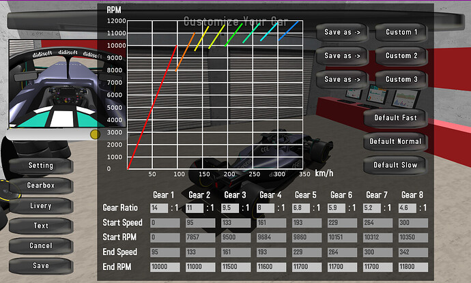Click Gear 3 Start RPM value 9500
The width and height of the screenshot is (471, 283).
tap(235, 237)
